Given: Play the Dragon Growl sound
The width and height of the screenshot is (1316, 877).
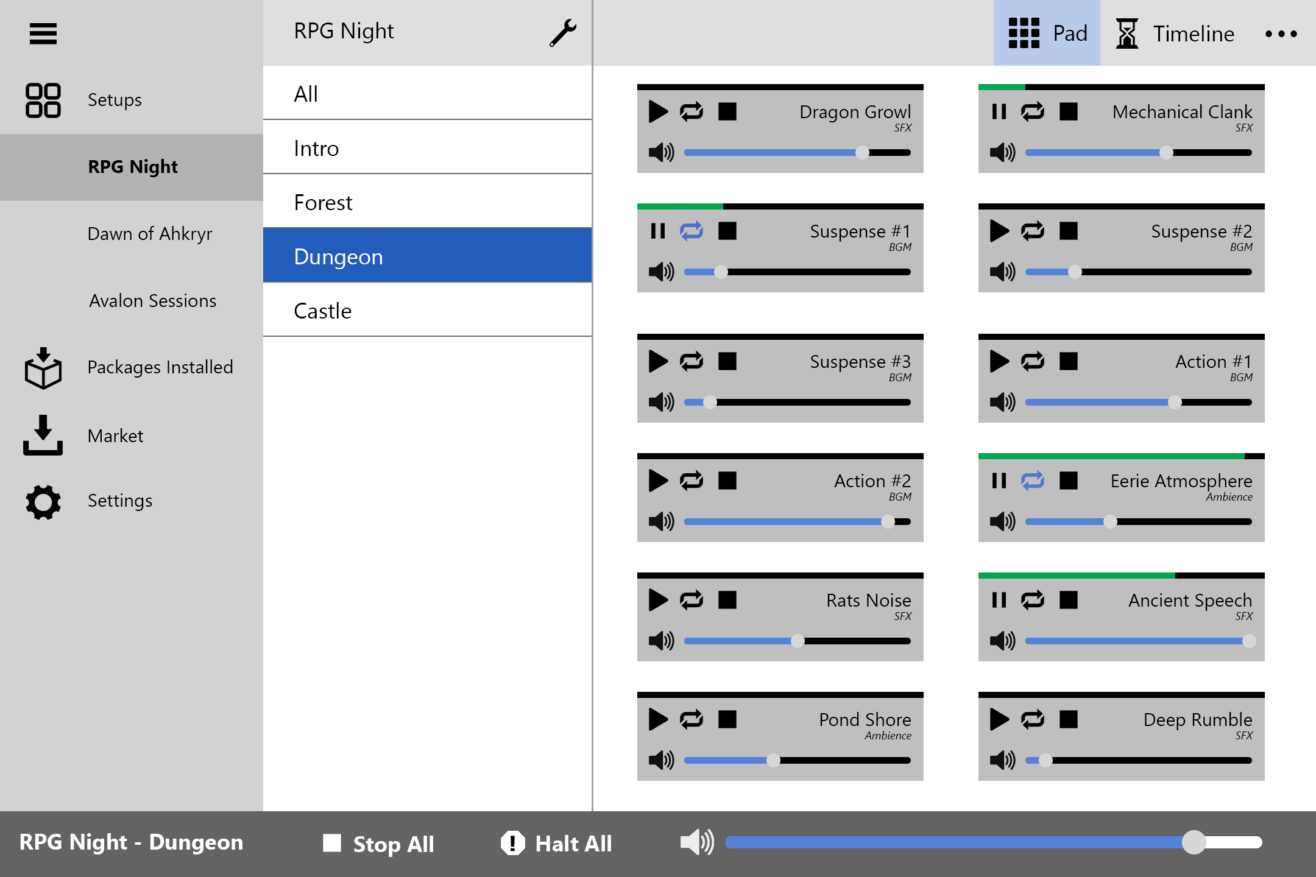Looking at the screenshot, I should click(658, 112).
